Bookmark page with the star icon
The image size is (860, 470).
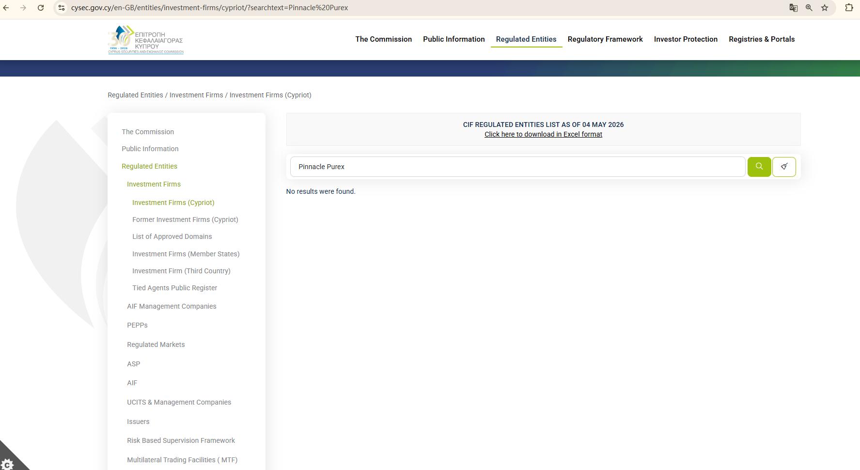tap(825, 8)
